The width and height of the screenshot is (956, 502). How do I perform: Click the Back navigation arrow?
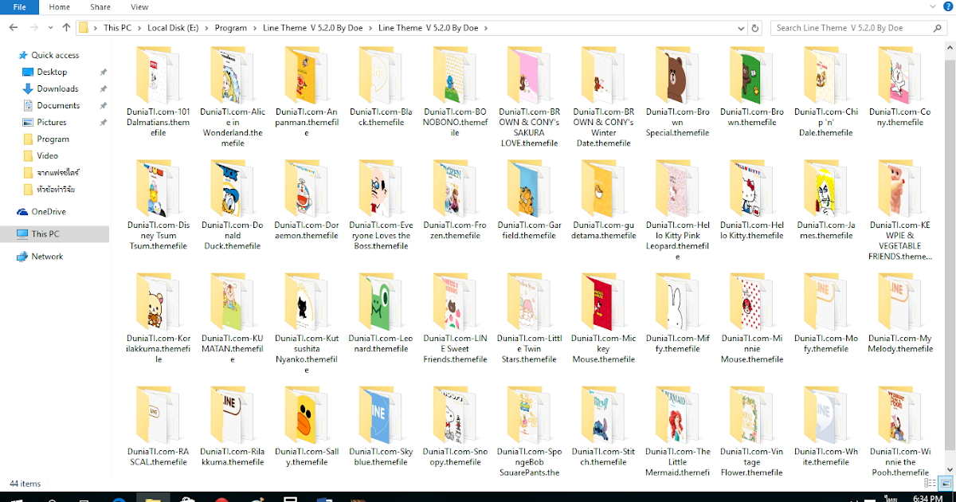(x=13, y=28)
